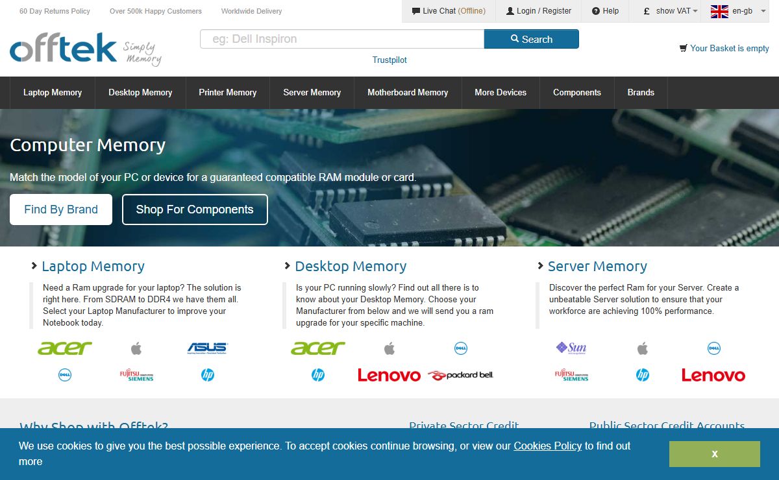Click Shop For Components button
Screen dimensions: 779x480
[x=195, y=210]
